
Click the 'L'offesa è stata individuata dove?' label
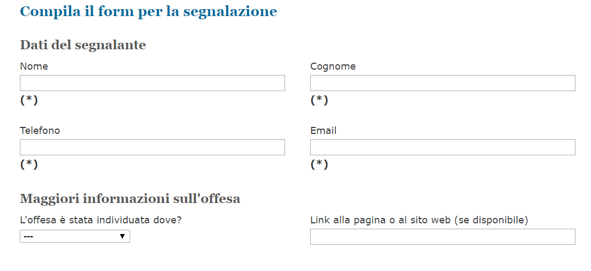click(x=101, y=220)
